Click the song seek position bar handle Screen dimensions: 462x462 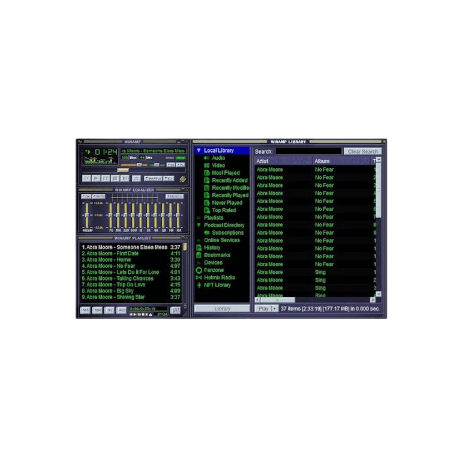123,170
